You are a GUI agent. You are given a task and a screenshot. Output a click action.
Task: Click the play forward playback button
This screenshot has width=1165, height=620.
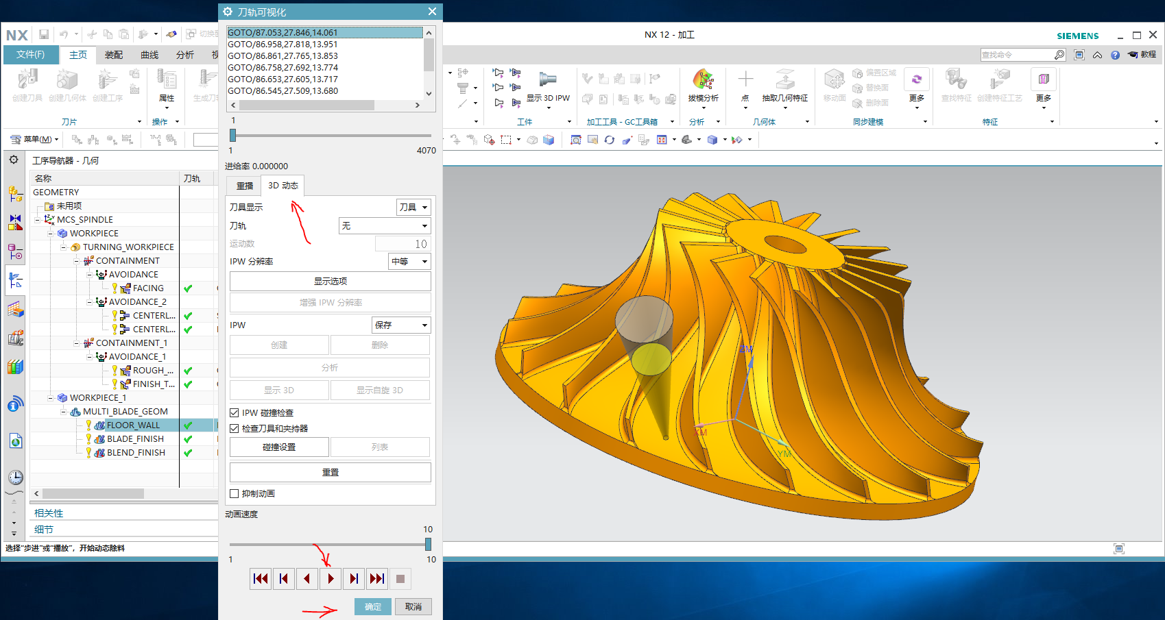pos(331,579)
